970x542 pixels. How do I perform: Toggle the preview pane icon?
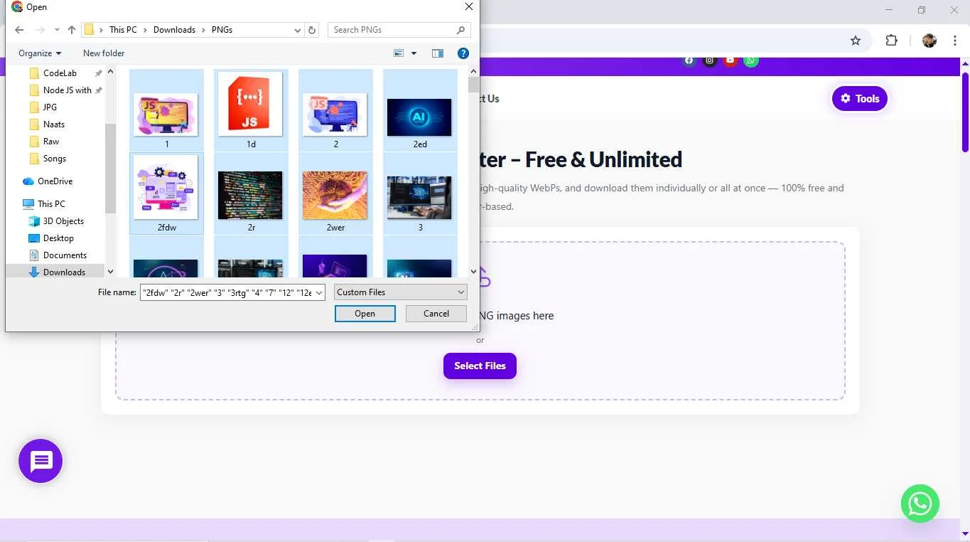[x=438, y=53]
